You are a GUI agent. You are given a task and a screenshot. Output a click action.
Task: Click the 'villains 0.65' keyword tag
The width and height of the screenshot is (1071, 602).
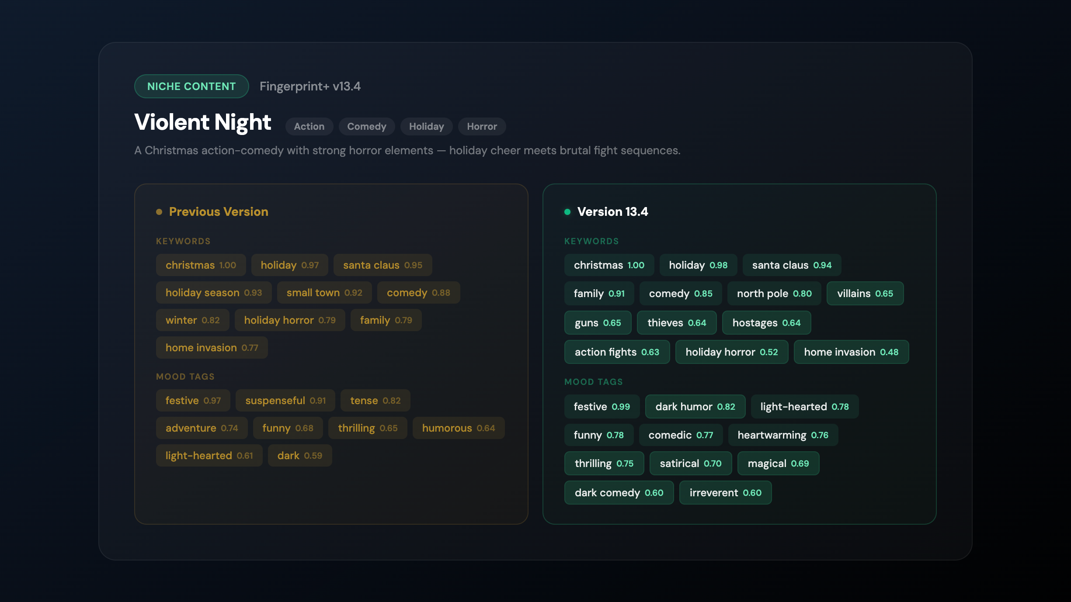(x=865, y=294)
